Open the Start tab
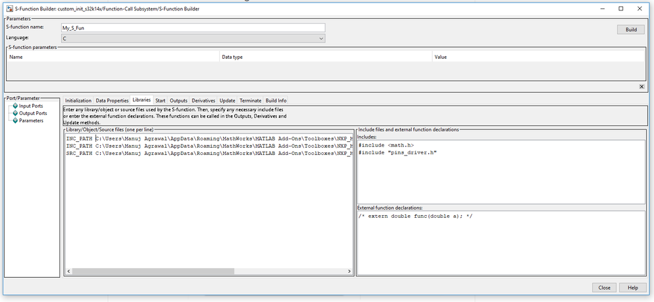 point(160,101)
